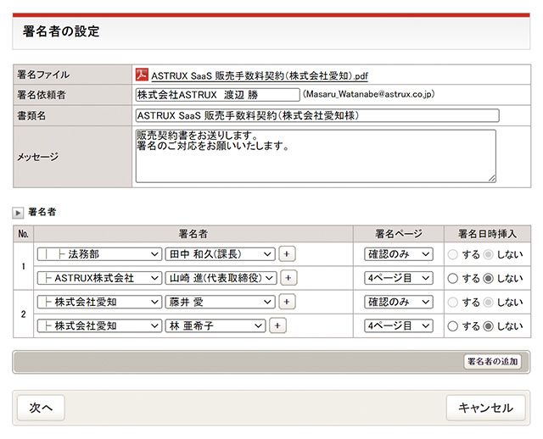The image size is (543, 439).
Task: Select しない radio in 田中 和久 row
Action: [x=489, y=255]
